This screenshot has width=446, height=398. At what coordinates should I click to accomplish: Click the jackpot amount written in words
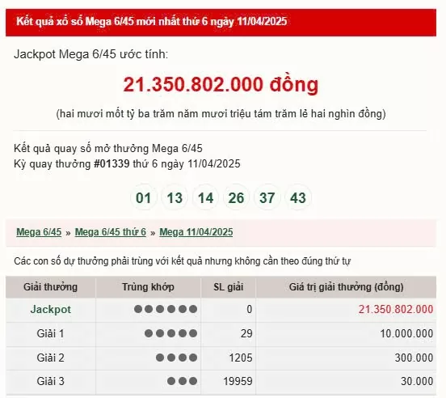(x=221, y=113)
